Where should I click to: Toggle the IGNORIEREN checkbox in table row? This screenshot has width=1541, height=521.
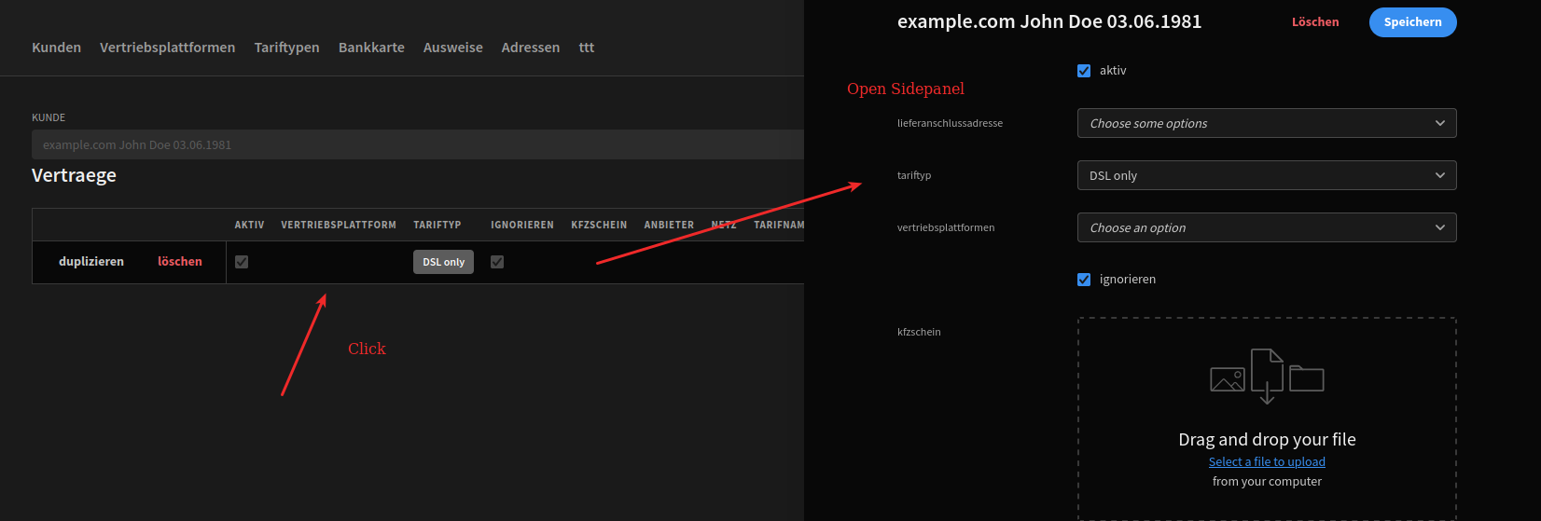click(497, 262)
